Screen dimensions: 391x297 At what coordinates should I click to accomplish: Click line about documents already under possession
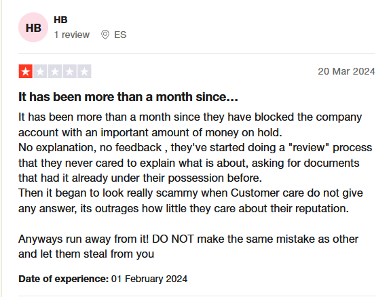pyautogui.click(x=140, y=178)
